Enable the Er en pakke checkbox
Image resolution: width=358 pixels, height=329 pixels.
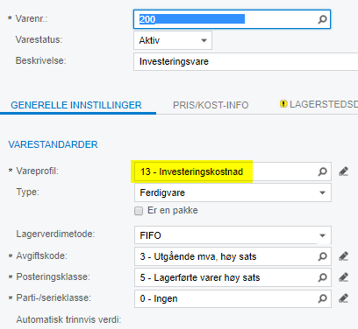(x=139, y=211)
